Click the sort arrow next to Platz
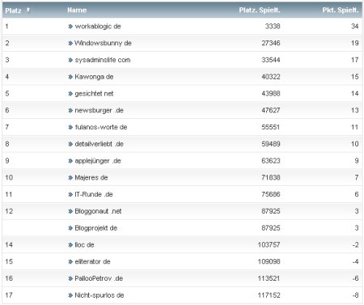Image resolution: width=364 pixels, height=305 pixels. pyautogui.click(x=28, y=10)
